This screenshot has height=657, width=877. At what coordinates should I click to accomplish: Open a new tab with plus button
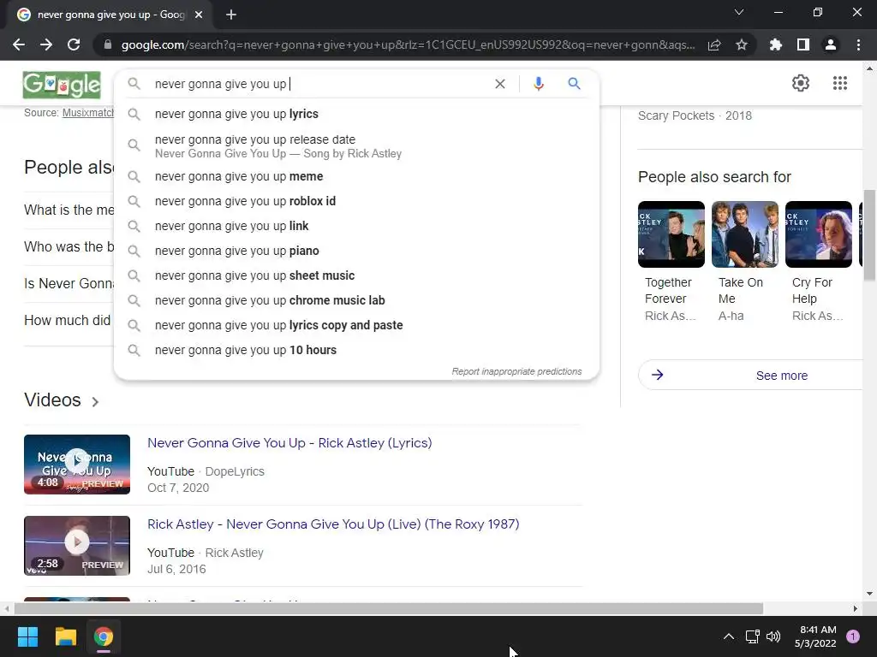tap(231, 15)
